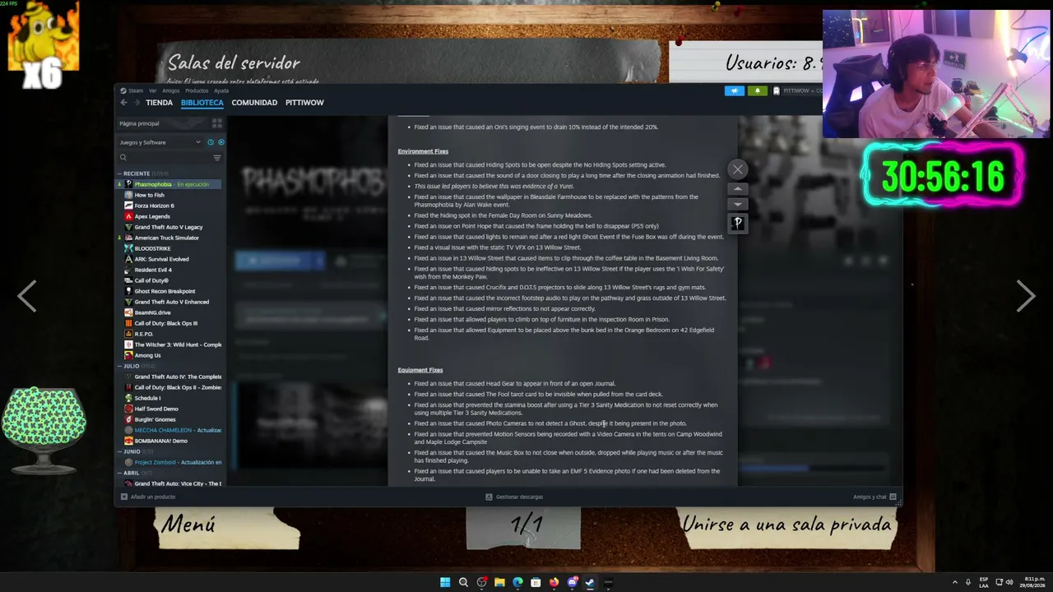
Task: Select Call of Duty: Black Ops III
Action: [165, 323]
